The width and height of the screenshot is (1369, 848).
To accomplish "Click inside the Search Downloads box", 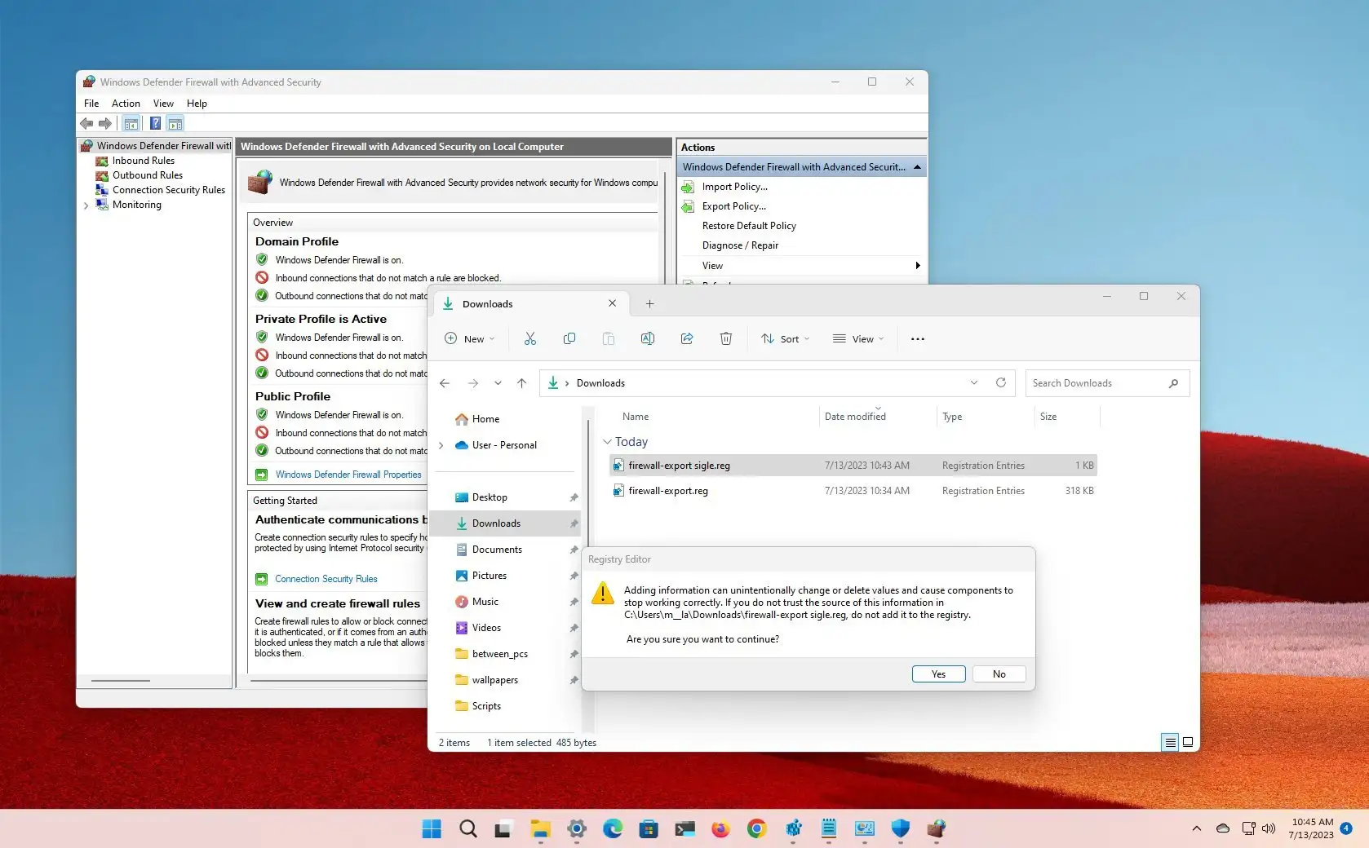I will coord(1093,382).
